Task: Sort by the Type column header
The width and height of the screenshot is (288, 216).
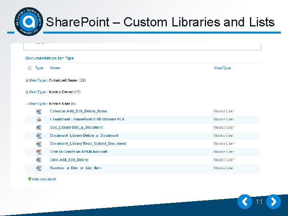Action: pos(39,68)
